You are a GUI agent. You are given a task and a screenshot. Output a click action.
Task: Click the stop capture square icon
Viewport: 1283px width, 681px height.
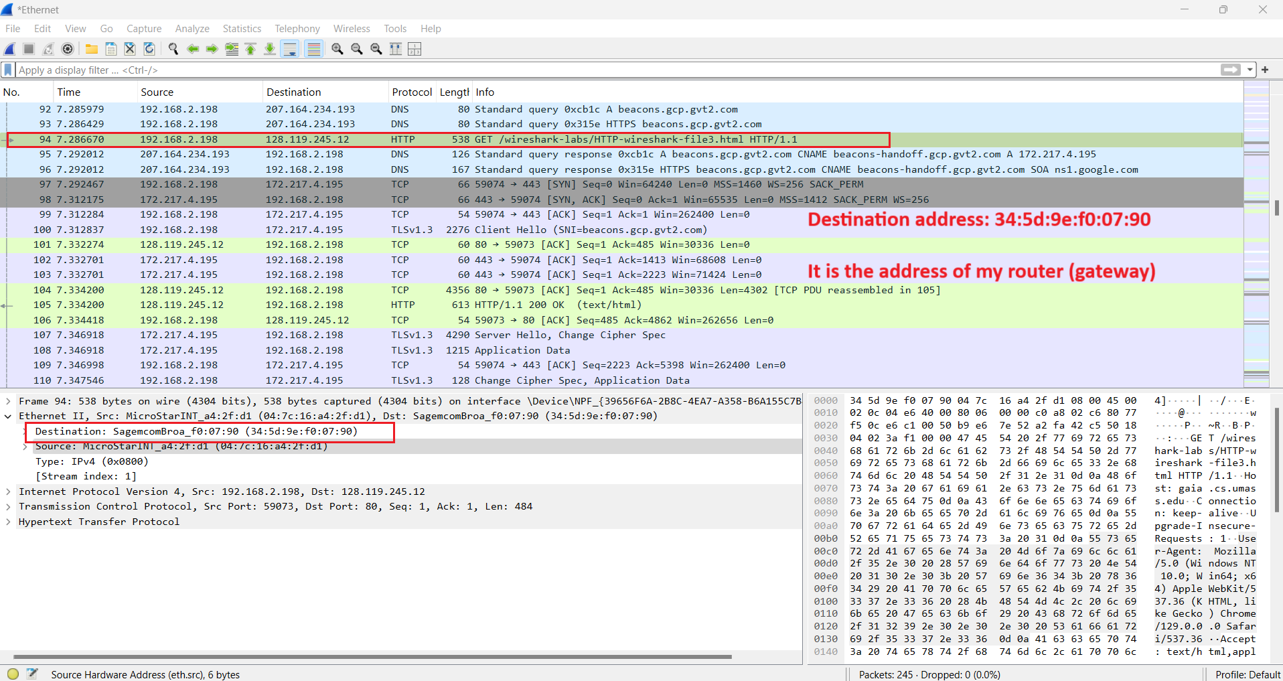29,49
